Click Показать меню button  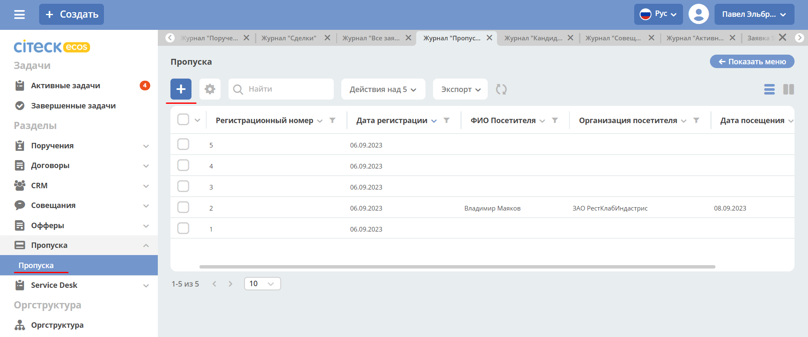752,61
